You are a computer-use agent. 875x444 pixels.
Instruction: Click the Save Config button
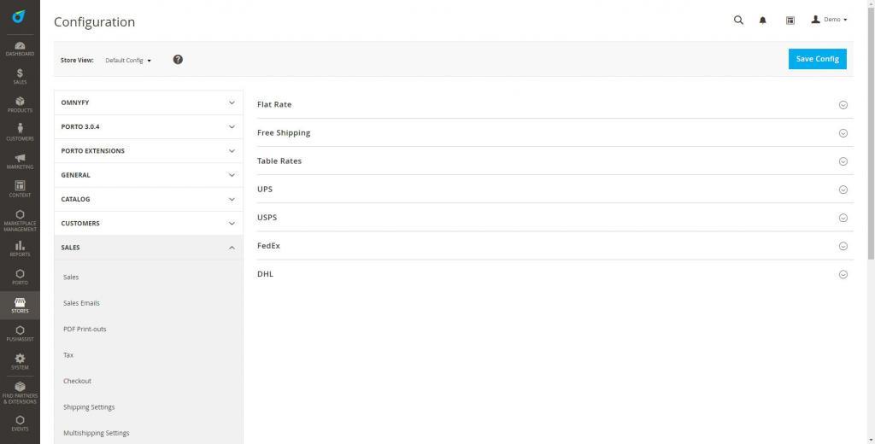tap(817, 59)
